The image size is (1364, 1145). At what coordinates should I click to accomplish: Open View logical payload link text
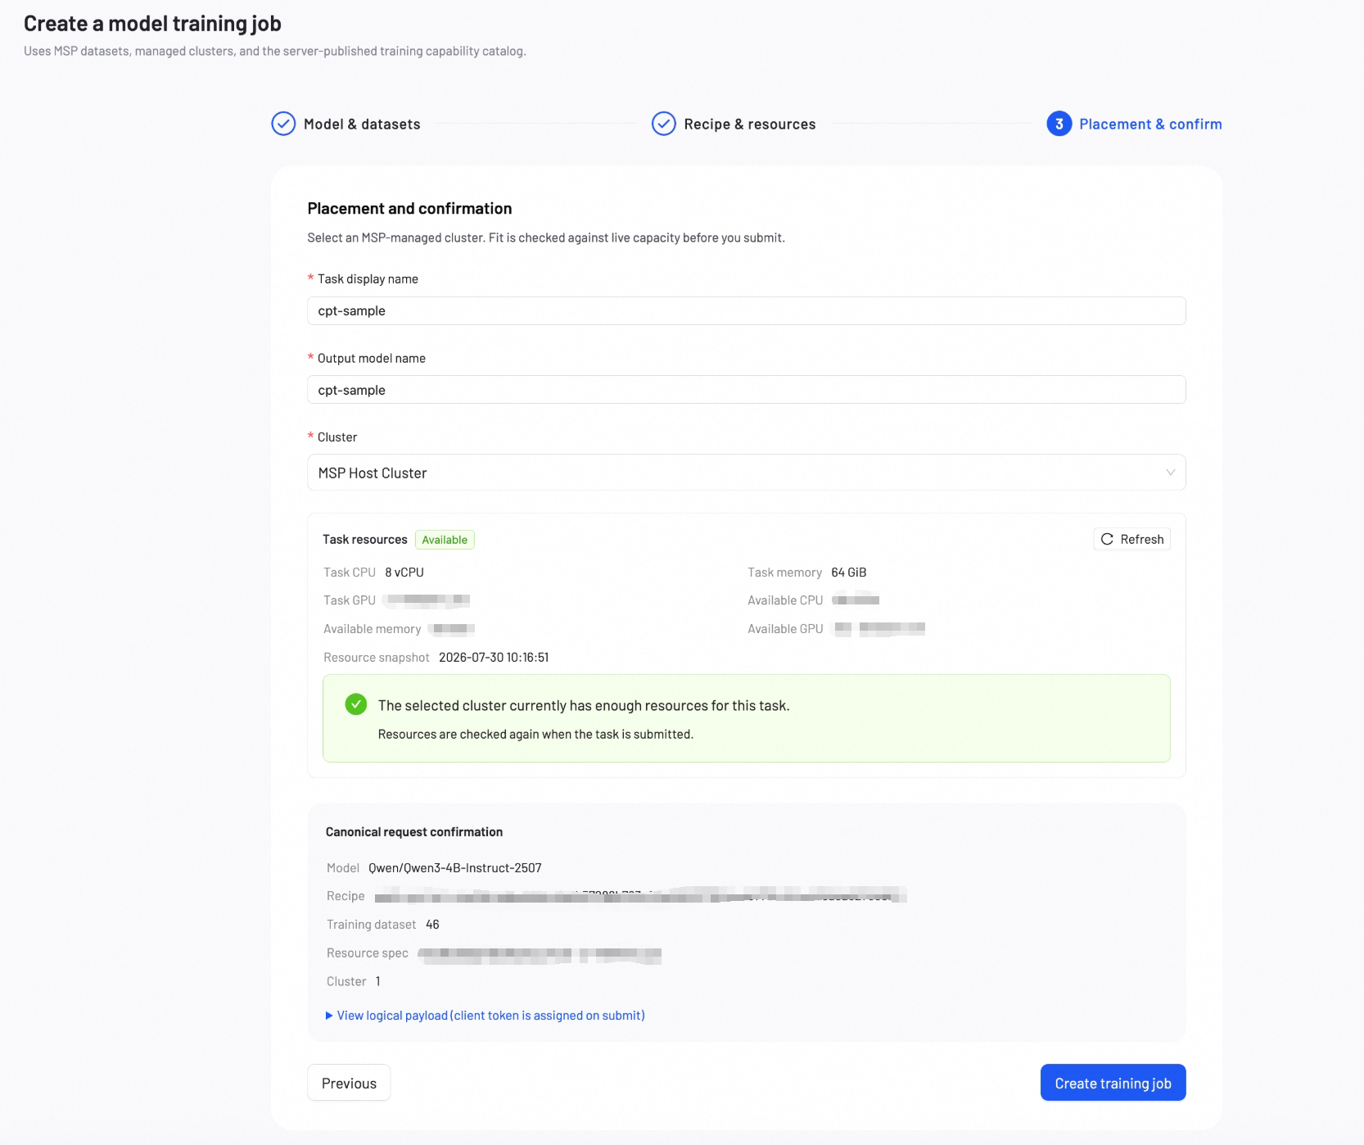click(490, 1016)
